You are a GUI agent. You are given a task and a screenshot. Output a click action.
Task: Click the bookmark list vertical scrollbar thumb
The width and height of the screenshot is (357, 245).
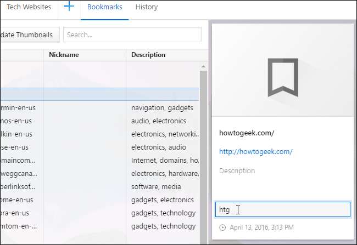pos(203,153)
